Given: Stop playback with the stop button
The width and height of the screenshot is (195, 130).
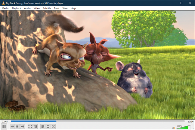Looking at the screenshot, I should pyautogui.click(x=17, y=126).
